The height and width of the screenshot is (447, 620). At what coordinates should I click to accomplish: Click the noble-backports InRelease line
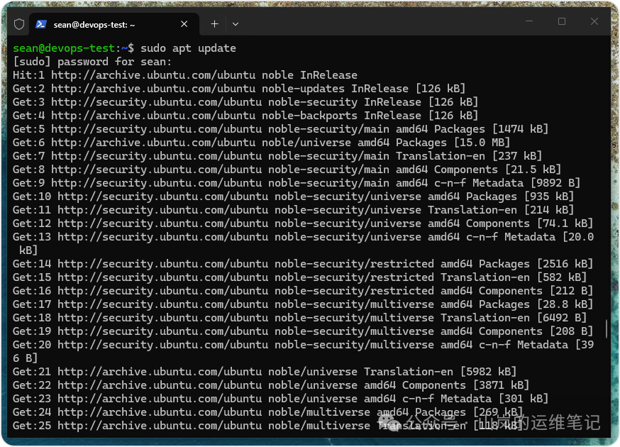[213, 115]
